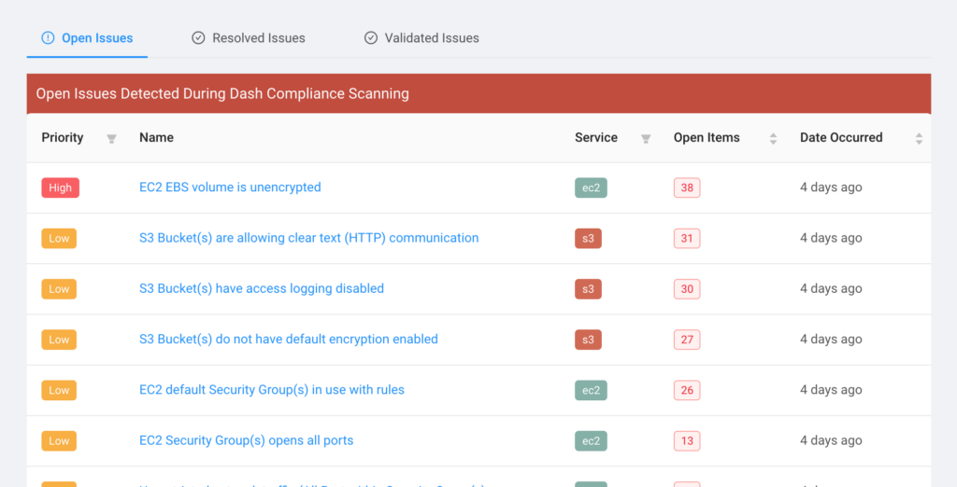Open the S3 default encryption issue link
The height and width of the screenshot is (487, 957).
tap(289, 339)
